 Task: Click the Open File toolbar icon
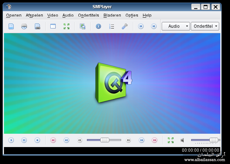click(11, 26)
